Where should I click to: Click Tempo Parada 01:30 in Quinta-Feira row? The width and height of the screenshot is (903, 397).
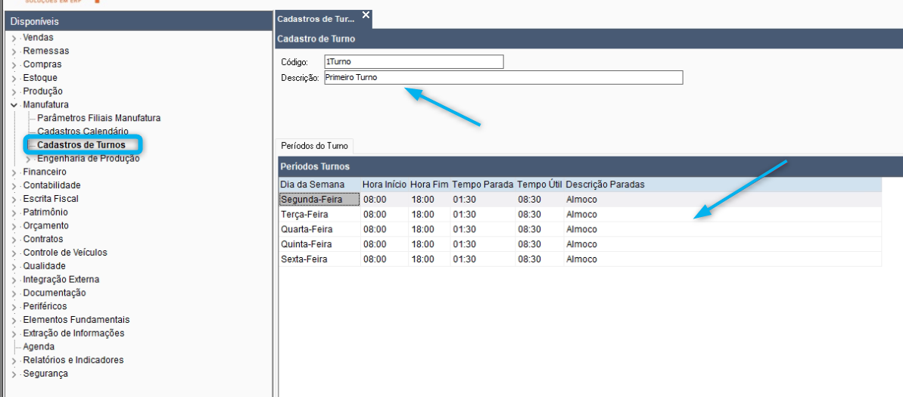pos(483,244)
